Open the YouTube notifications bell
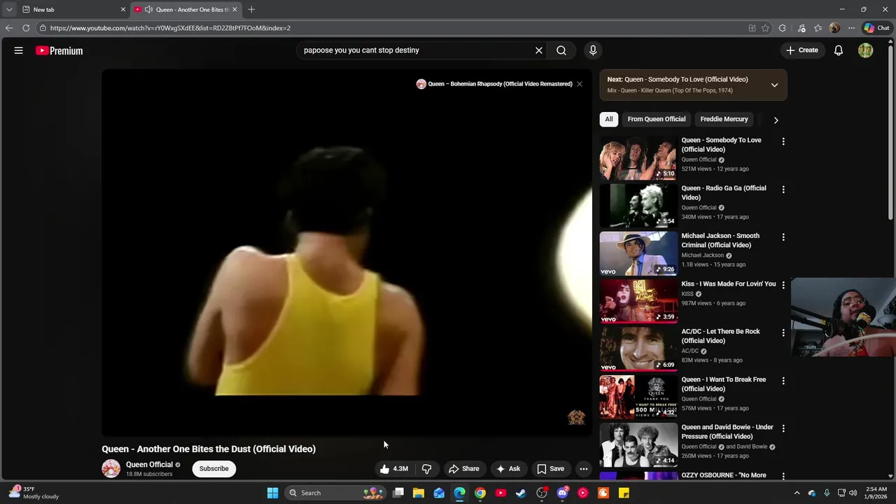Image resolution: width=896 pixels, height=504 pixels. point(838,50)
